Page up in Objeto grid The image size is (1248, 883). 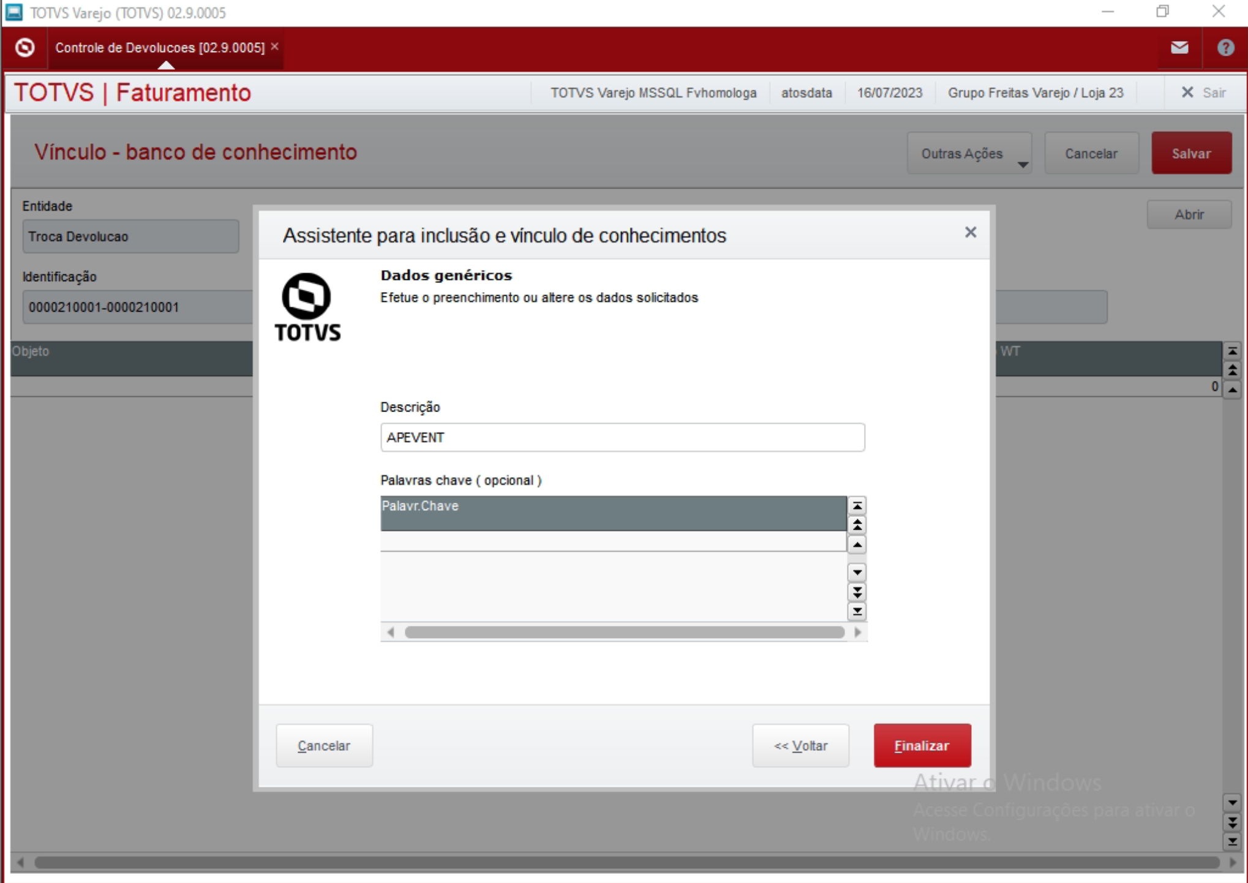[x=1232, y=370]
